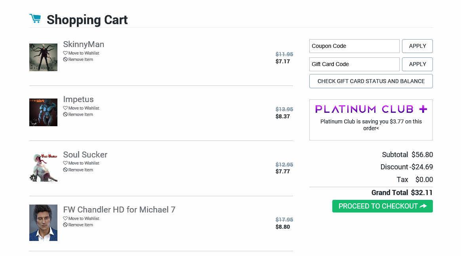Click the remove icon under Soul Sucker
This screenshot has height=256, width=461.
point(65,170)
